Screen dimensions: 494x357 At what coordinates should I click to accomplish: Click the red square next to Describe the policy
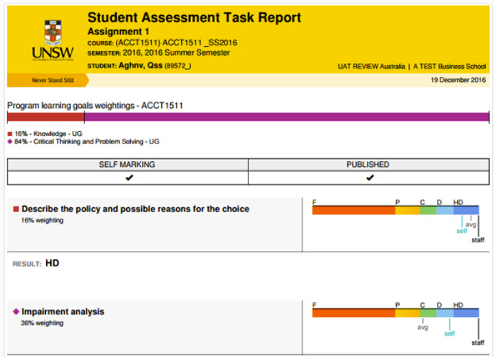(16, 209)
